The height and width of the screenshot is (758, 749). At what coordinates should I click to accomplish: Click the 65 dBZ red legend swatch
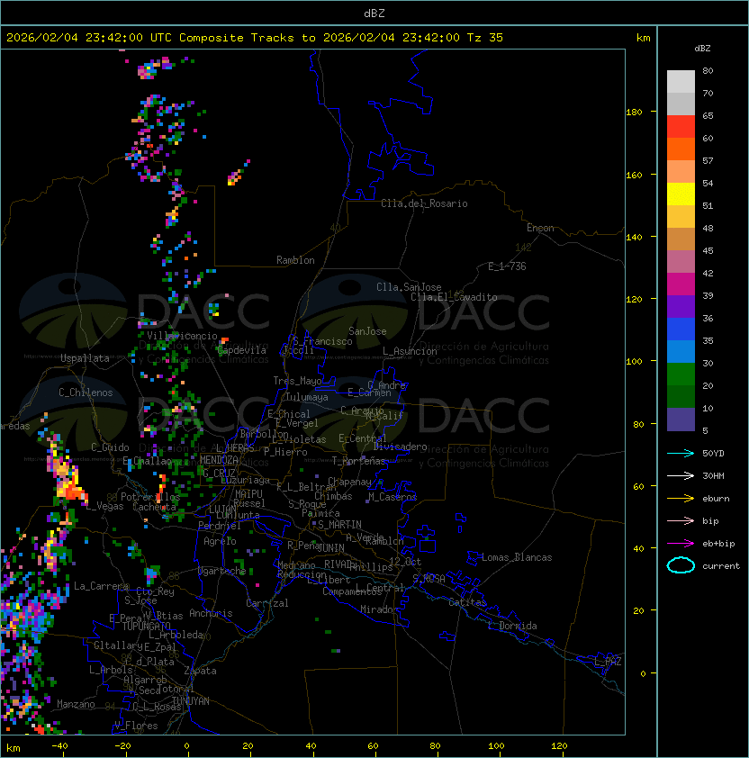pos(681,126)
